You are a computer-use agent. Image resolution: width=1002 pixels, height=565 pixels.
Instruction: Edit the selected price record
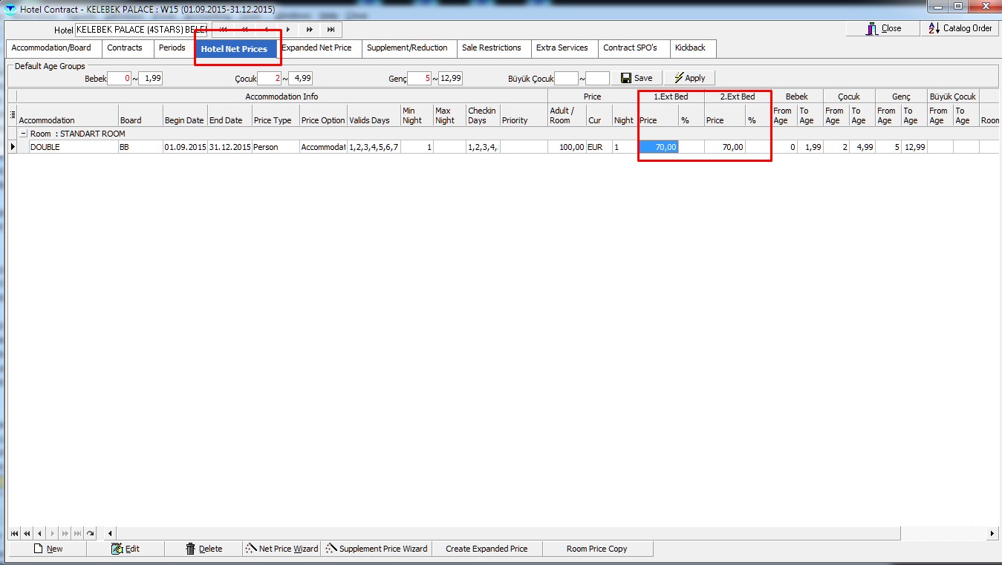click(125, 549)
